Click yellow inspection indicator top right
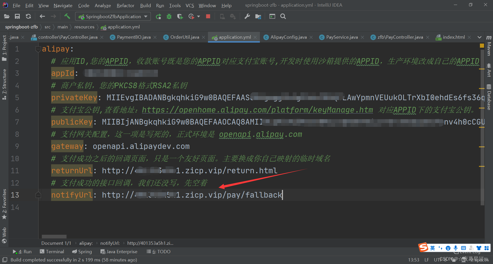493x264 pixels. [482, 46]
